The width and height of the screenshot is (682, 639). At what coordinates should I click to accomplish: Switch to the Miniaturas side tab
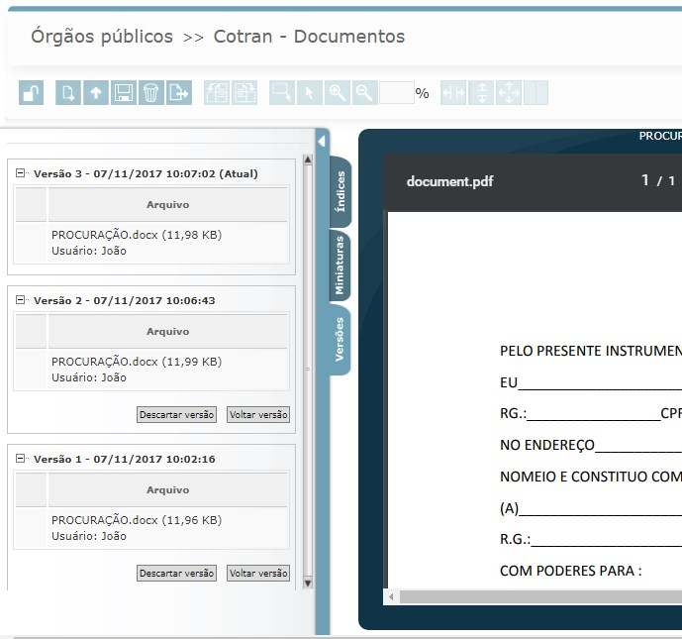coord(340,266)
